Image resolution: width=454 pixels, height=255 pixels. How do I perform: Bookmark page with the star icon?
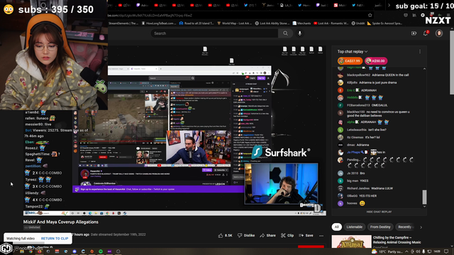click(x=370, y=16)
